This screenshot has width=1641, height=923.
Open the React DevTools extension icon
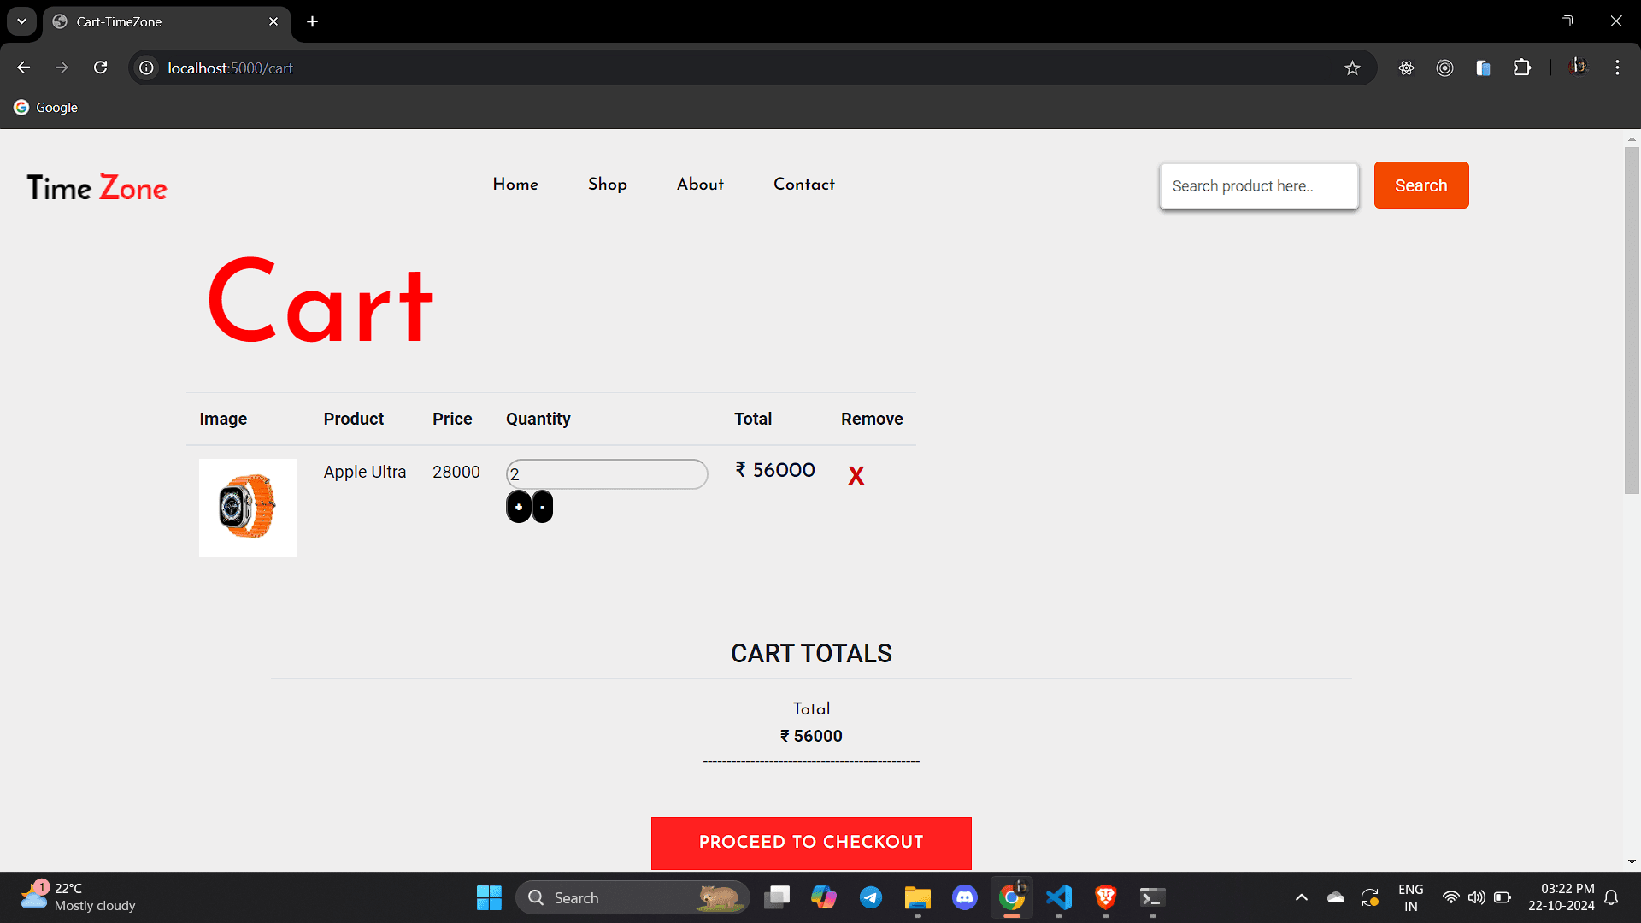[x=1406, y=68]
